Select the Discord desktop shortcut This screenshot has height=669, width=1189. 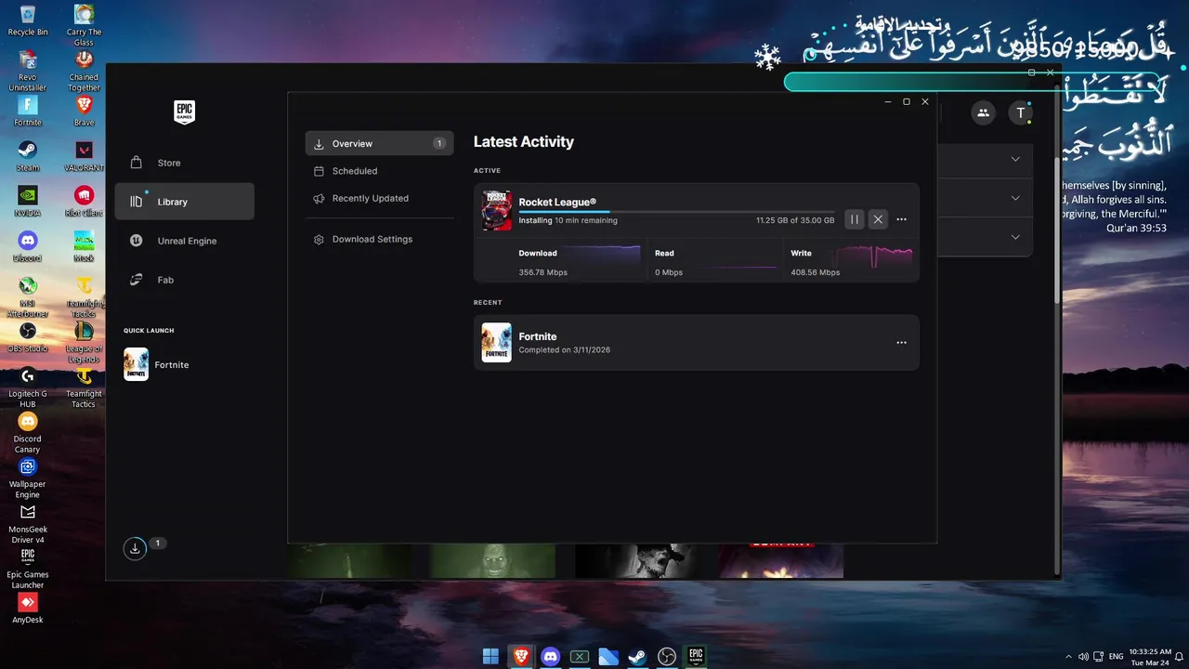point(28,247)
